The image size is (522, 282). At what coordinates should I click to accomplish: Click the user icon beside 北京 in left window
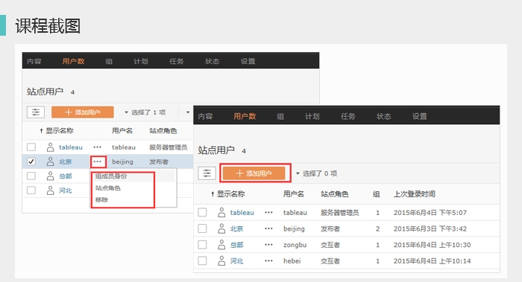click(x=50, y=161)
